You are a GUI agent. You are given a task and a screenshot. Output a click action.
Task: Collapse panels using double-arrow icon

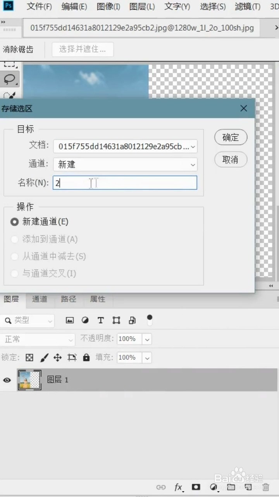(x=271, y=286)
